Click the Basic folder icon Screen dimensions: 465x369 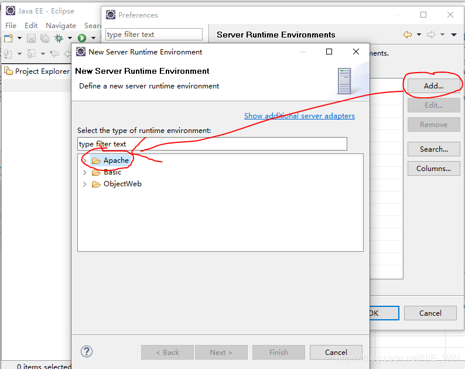click(96, 173)
